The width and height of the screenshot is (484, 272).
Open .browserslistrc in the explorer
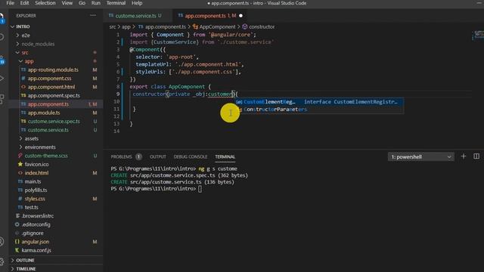click(x=38, y=216)
